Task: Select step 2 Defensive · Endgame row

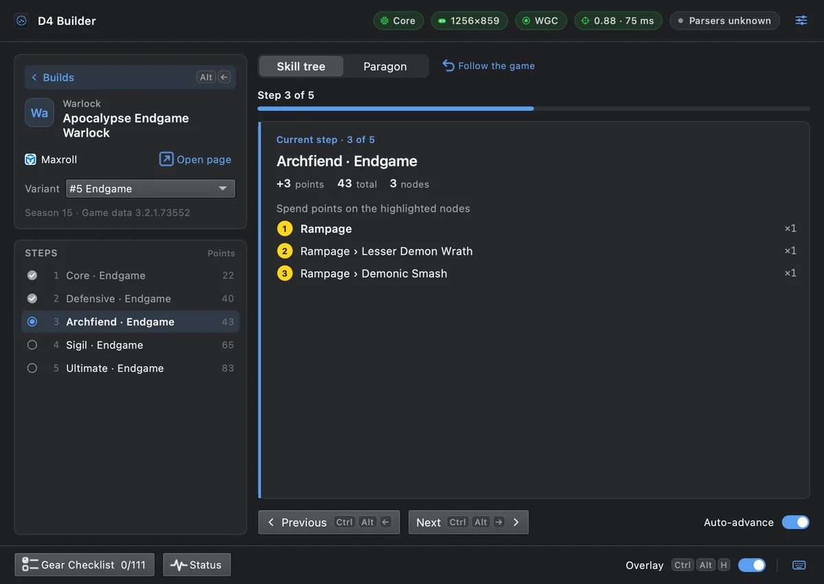Action: pyautogui.click(x=130, y=299)
